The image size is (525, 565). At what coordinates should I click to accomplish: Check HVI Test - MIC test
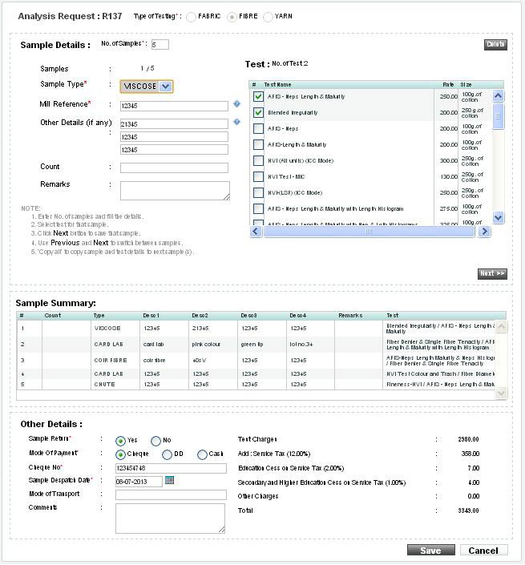click(x=258, y=176)
